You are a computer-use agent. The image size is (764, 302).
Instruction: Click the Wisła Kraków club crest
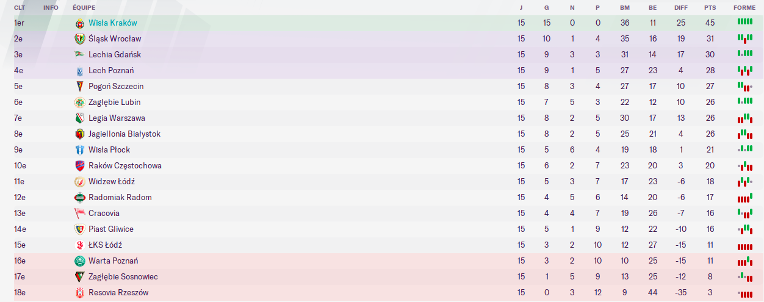point(79,23)
